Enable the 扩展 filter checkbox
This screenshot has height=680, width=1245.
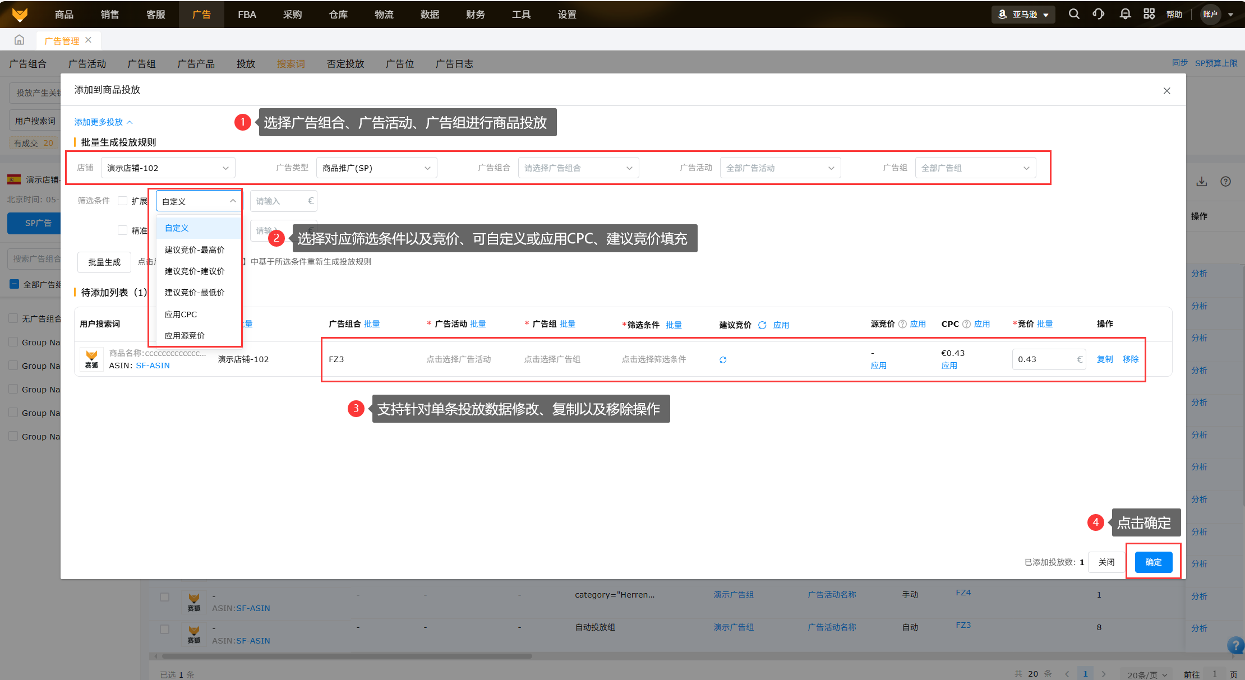pos(122,201)
